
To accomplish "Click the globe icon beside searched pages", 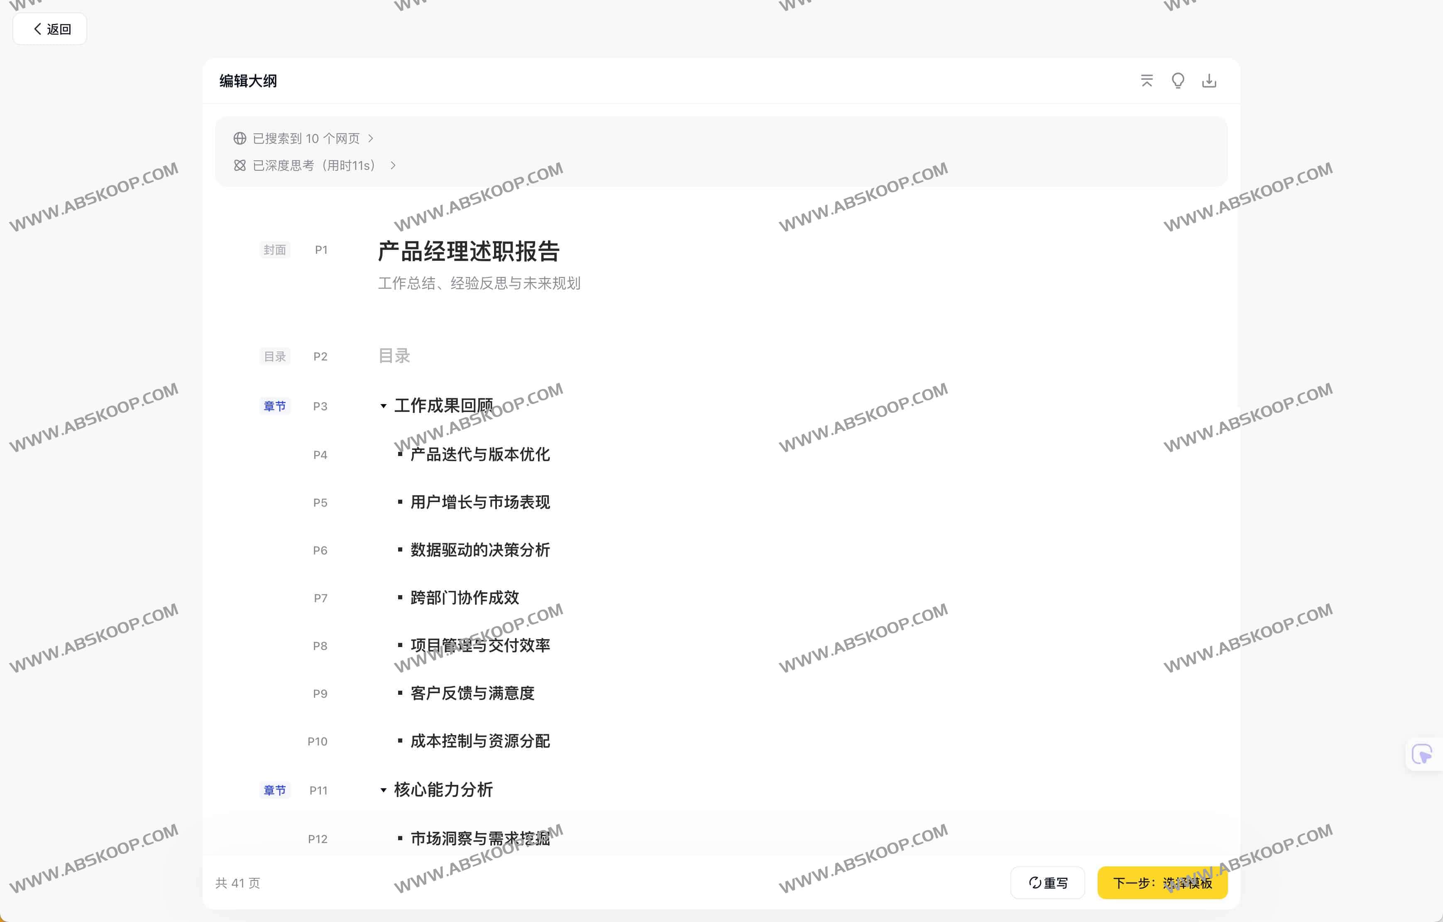I will pyautogui.click(x=240, y=138).
